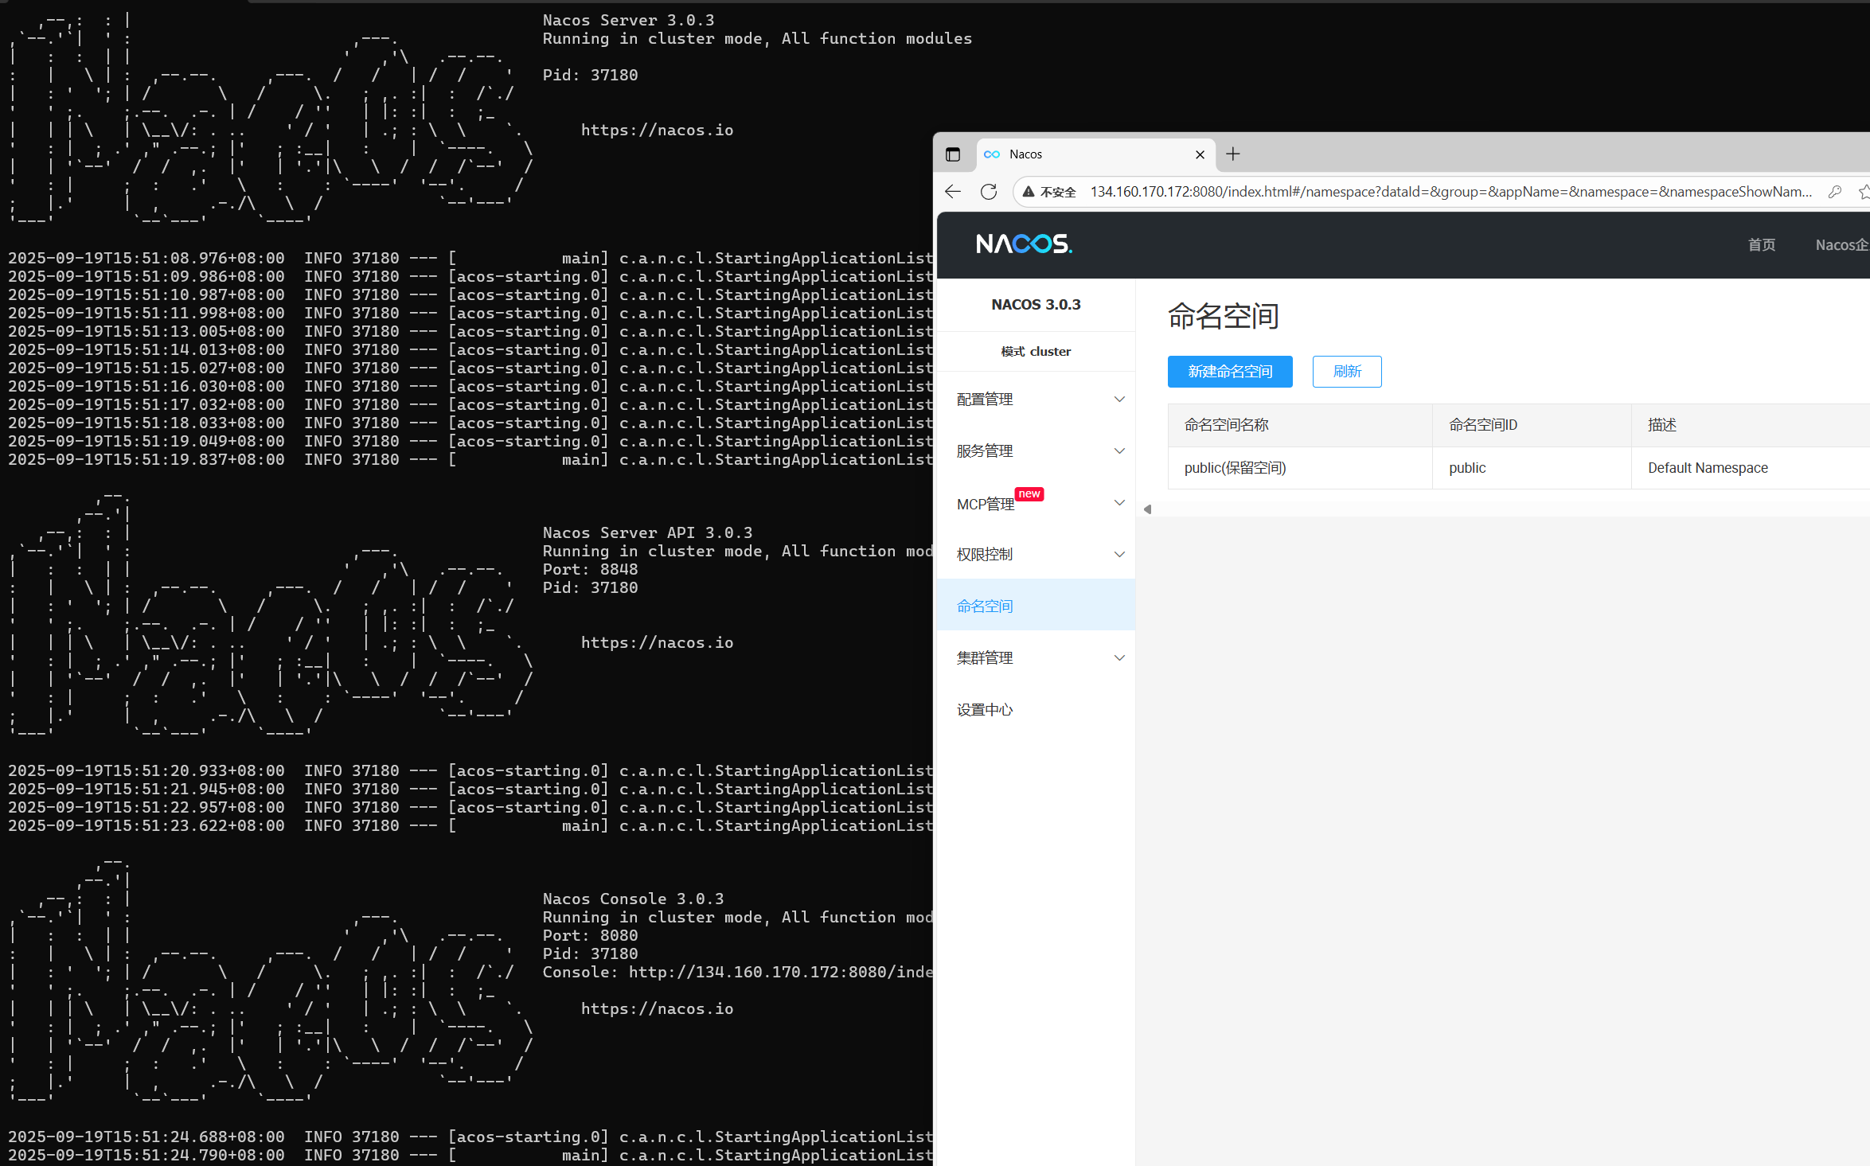Select the public(保留空间) table cell
Viewport: 1870px width, 1166px height.
[x=1300, y=468]
